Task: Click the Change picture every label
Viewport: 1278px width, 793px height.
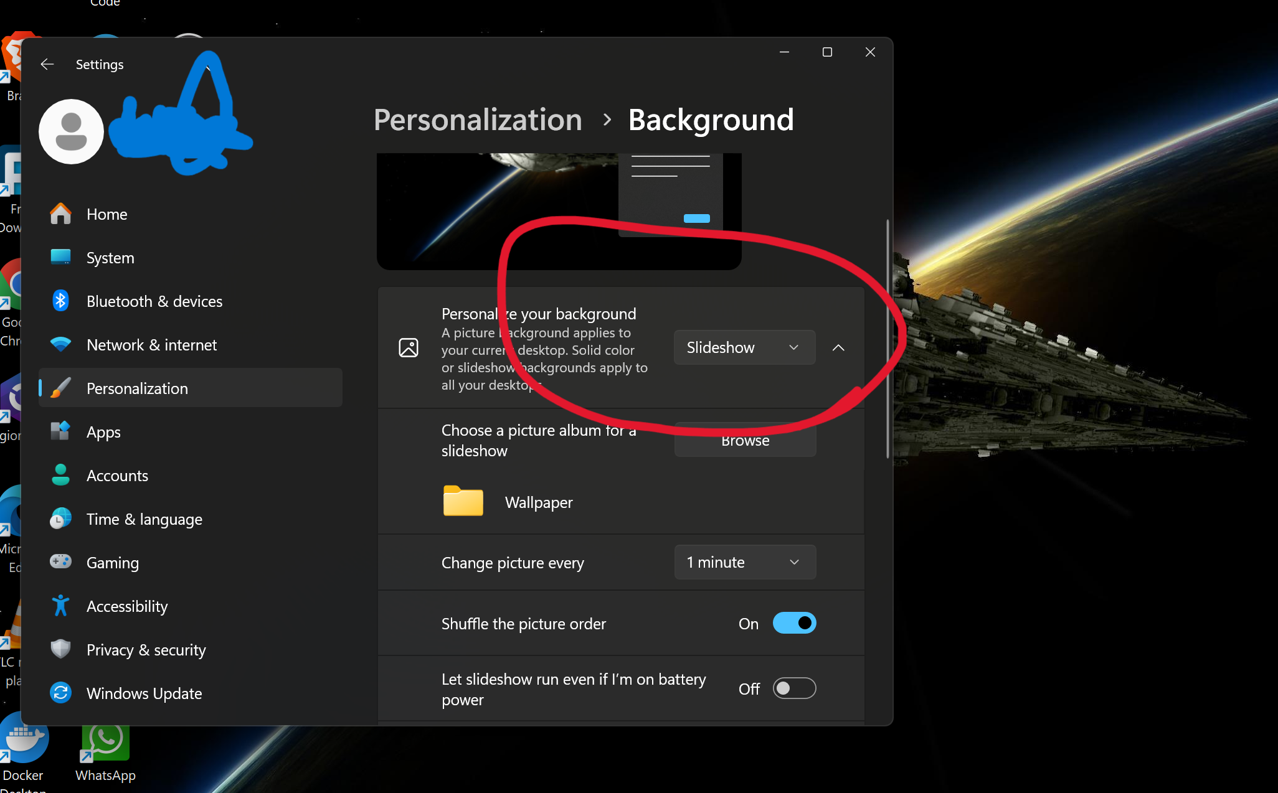Action: [513, 563]
